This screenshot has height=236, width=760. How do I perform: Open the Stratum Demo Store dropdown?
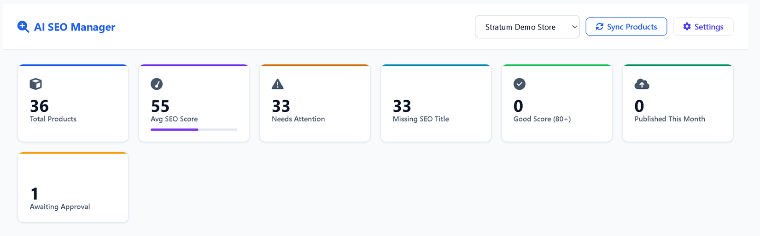tap(527, 27)
